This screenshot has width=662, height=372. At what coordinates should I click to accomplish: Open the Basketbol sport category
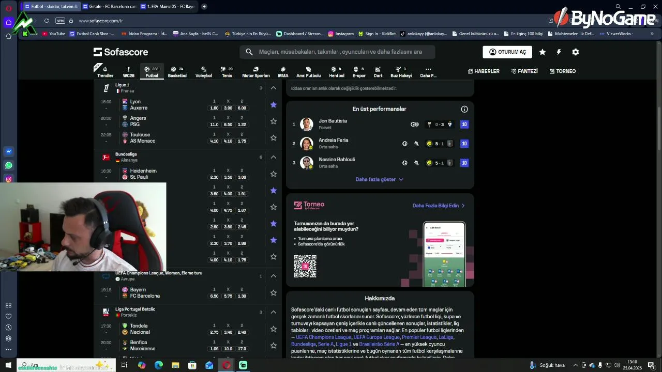(177, 71)
